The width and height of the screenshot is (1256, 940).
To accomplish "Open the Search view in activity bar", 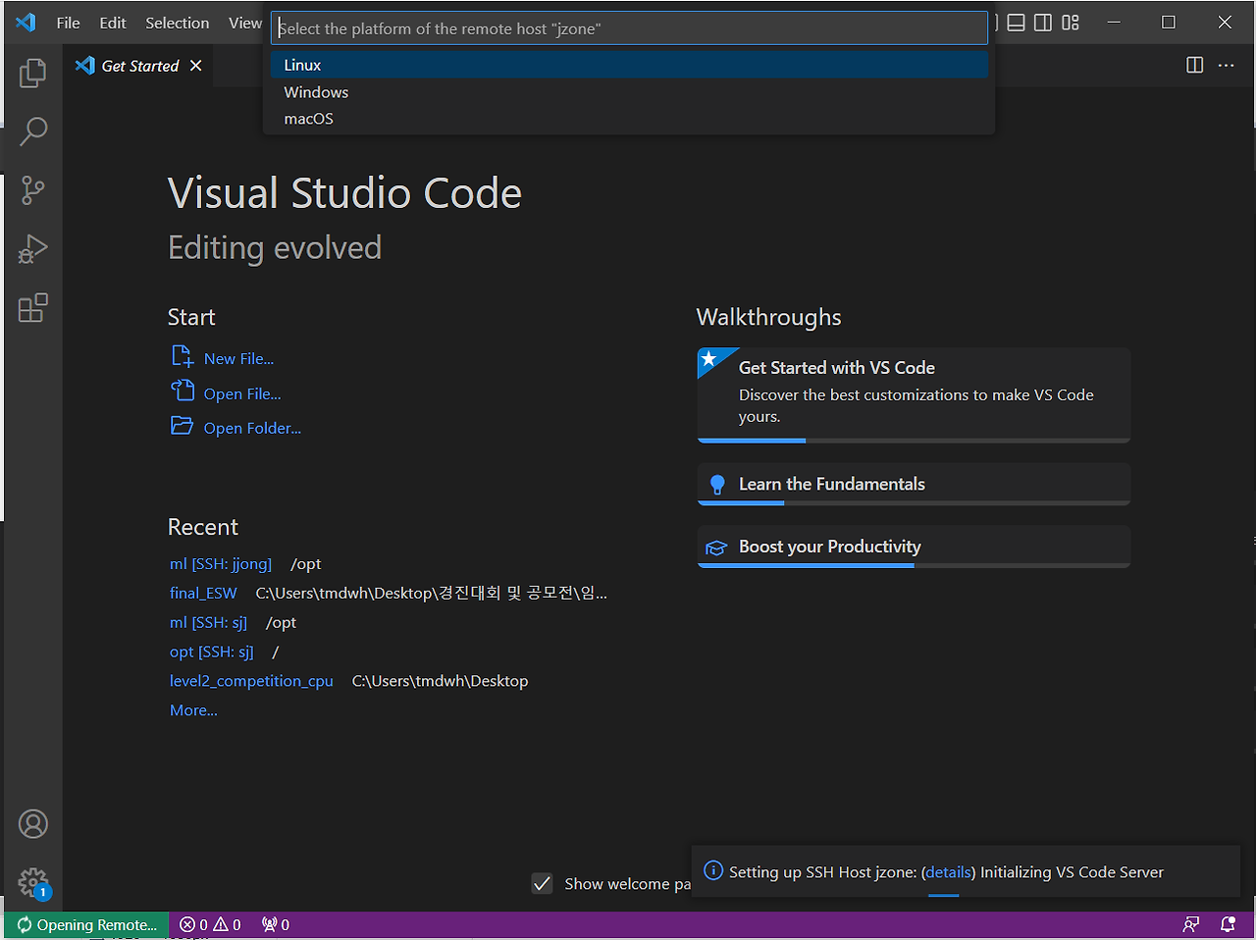I will click(32, 131).
